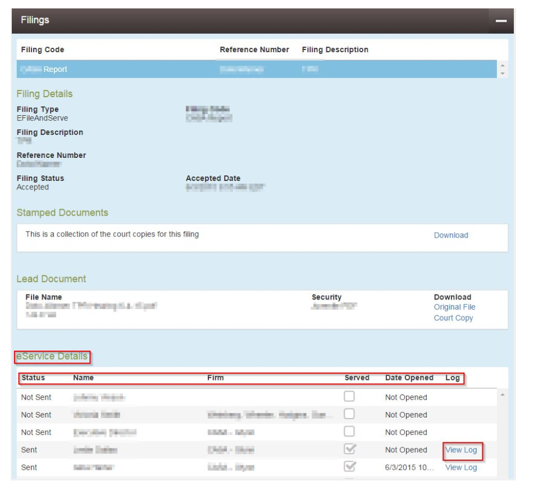Click the Accepted filing status value

pos(33,187)
